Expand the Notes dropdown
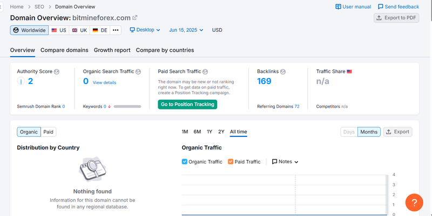The height and width of the screenshot is (216, 432). 285,162
